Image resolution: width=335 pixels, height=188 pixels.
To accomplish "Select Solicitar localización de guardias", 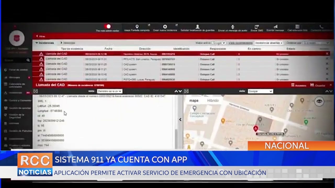I will [197, 27].
